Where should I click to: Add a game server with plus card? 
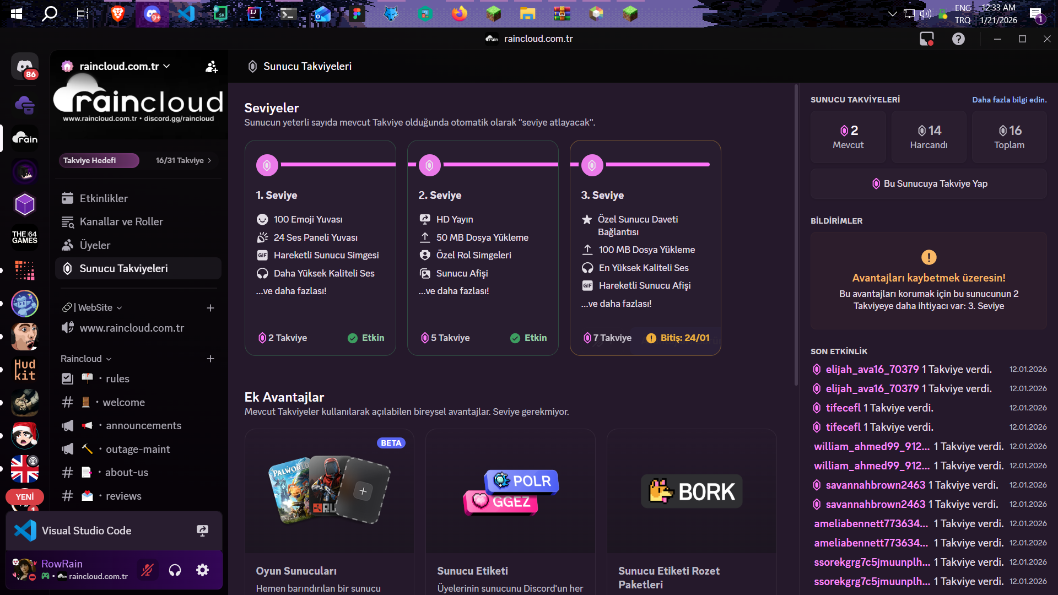[x=363, y=491]
